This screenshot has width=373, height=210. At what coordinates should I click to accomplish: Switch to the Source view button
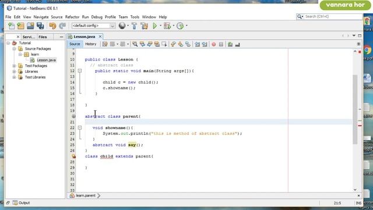click(x=75, y=44)
